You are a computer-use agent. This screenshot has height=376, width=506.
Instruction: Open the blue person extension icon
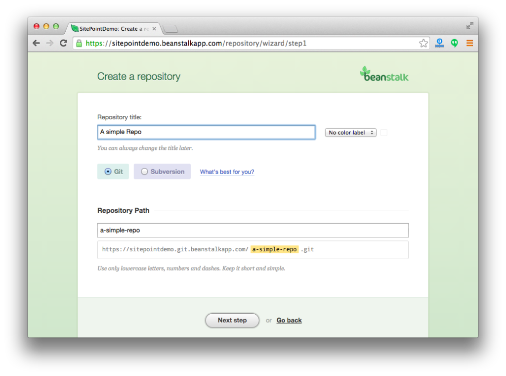439,43
